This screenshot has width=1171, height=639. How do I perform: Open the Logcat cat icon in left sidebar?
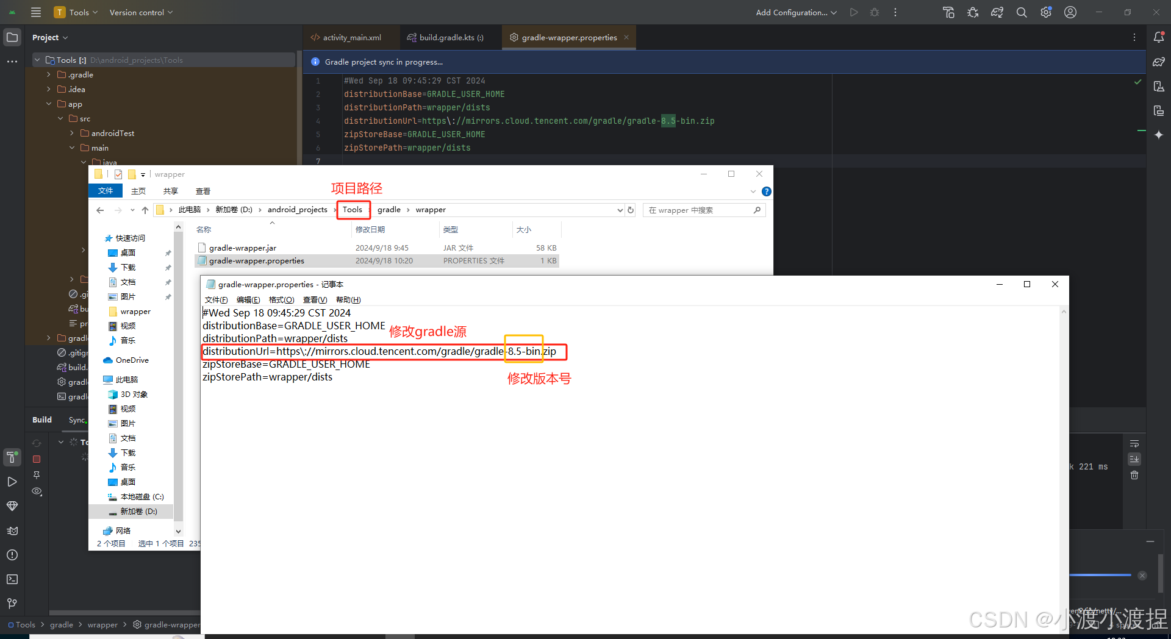click(x=12, y=530)
